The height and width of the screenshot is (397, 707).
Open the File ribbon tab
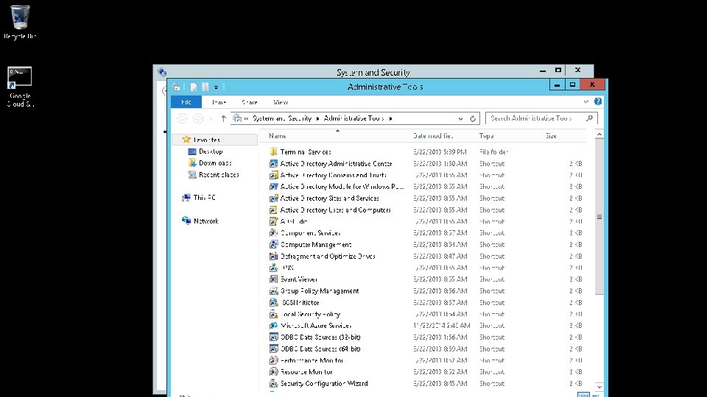pos(186,102)
